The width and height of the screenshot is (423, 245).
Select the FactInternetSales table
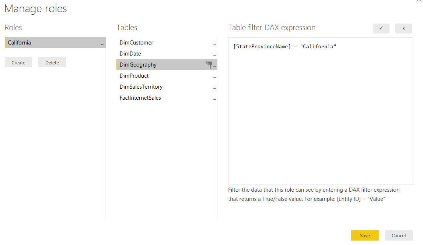[140, 97]
